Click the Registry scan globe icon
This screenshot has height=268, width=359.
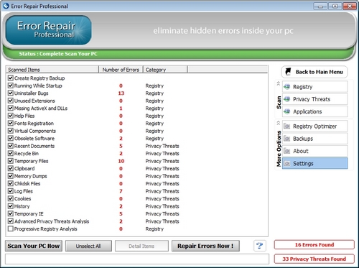click(x=286, y=87)
